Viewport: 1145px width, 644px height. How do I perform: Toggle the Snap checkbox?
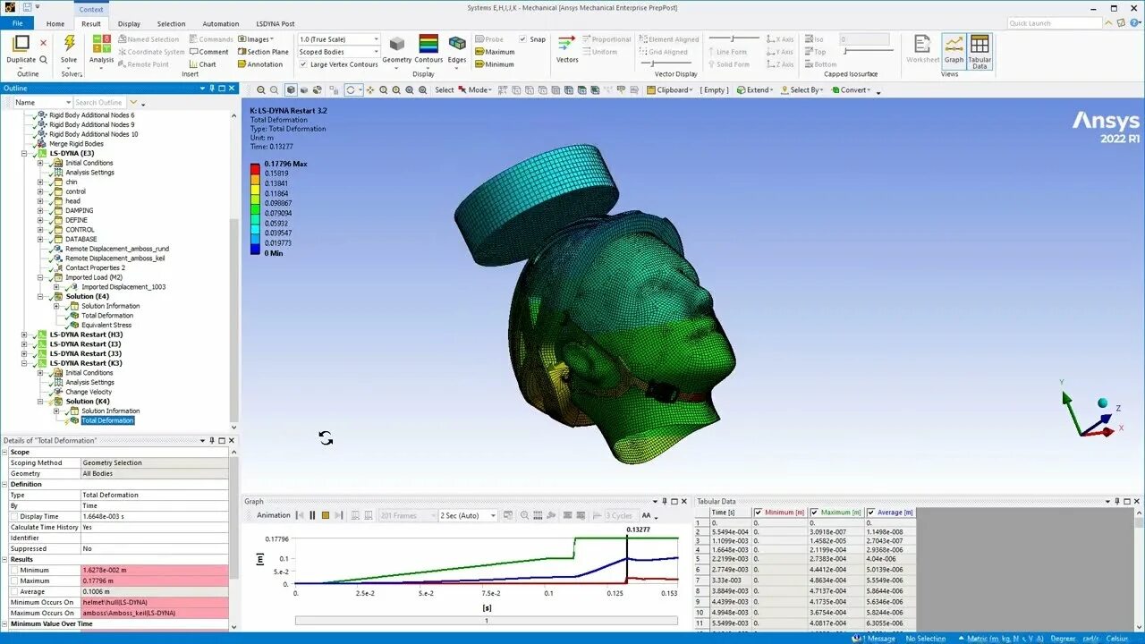523,39
